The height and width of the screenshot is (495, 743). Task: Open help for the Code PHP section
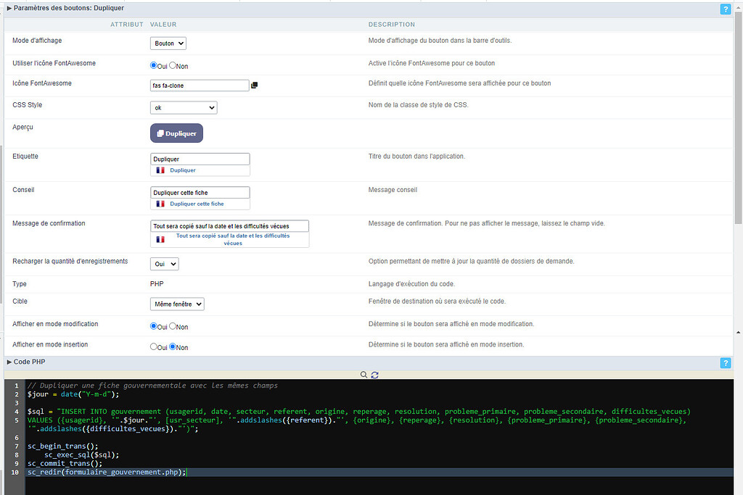726,363
